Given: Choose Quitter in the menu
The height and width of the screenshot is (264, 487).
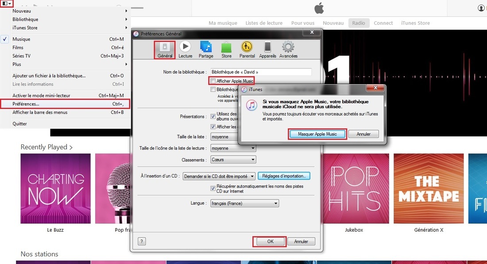Looking at the screenshot, I should 65,124.
